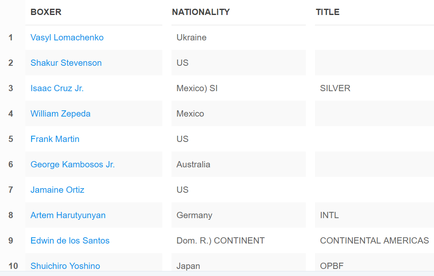Image resolution: width=434 pixels, height=276 pixels.
Task: Open the Edwin de los Santos link
Action: (x=70, y=241)
